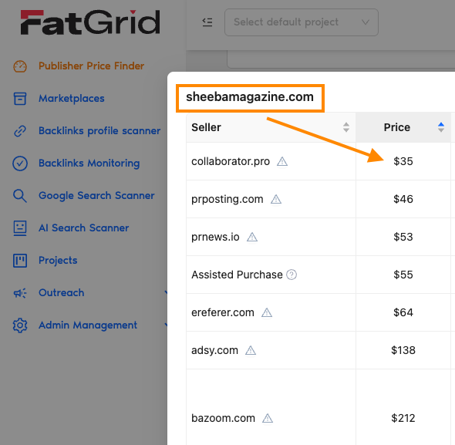
Task: Go to Marketplaces section
Action: coord(72,99)
